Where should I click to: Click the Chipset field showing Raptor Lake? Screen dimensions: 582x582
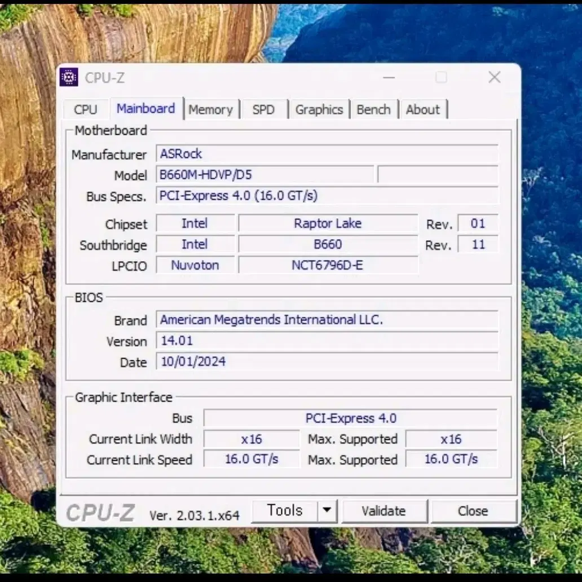pos(328,223)
